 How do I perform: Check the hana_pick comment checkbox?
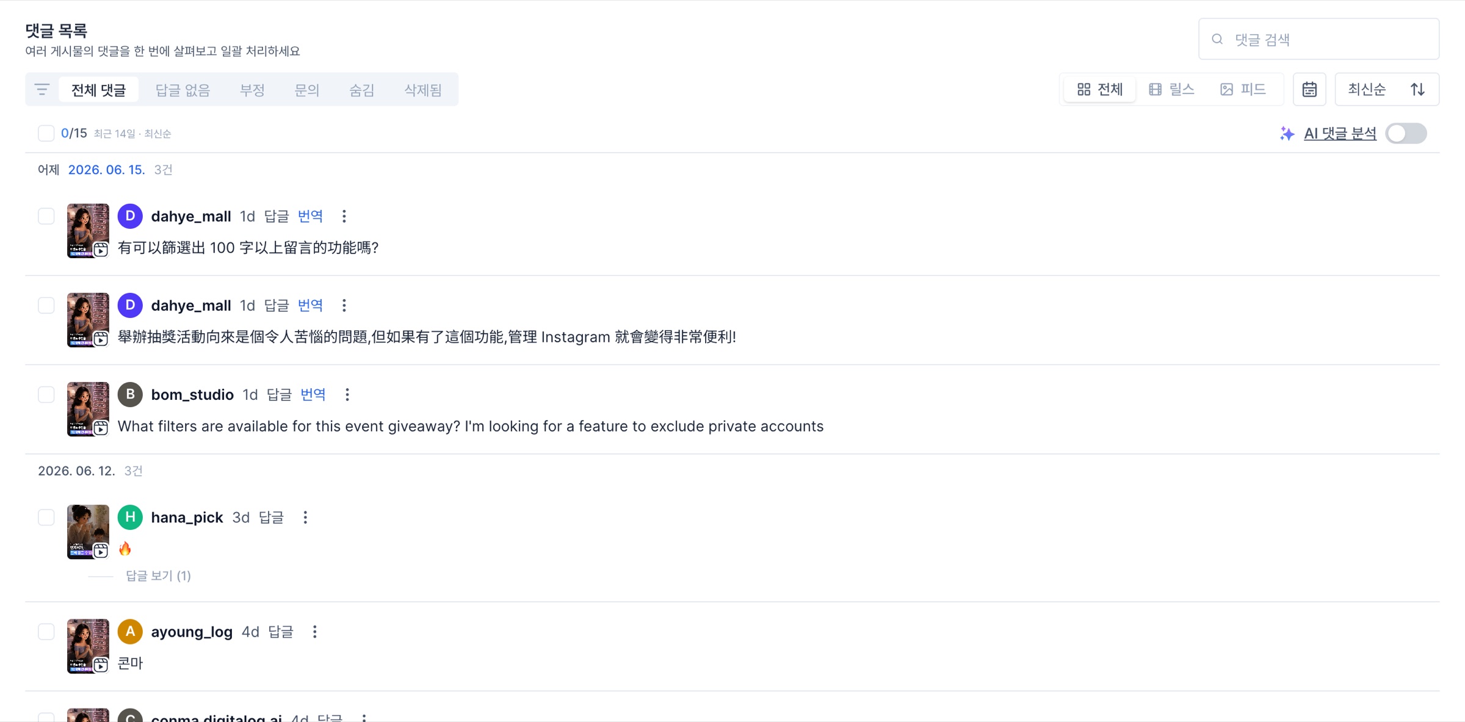(46, 518)
